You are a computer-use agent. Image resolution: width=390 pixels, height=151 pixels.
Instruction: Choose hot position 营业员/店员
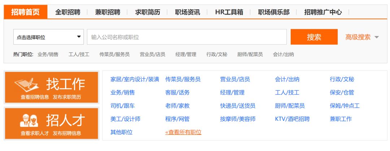coord(152,54)
